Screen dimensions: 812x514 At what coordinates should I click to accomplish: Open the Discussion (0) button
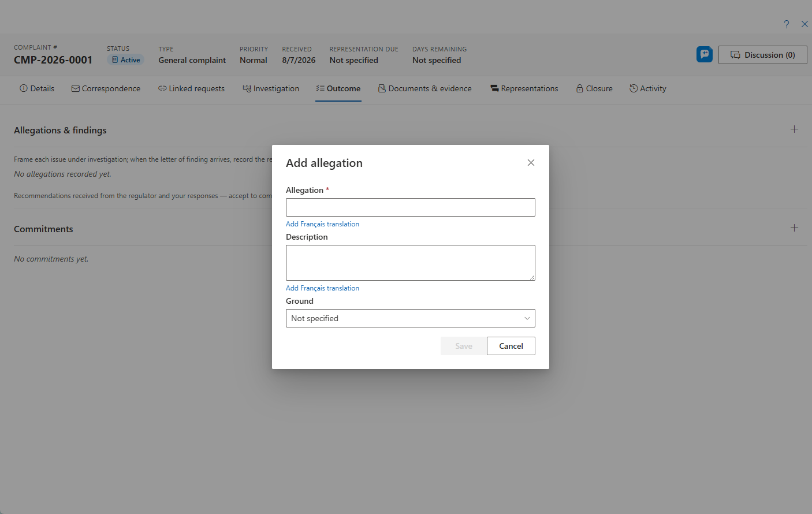pos(762,55)
